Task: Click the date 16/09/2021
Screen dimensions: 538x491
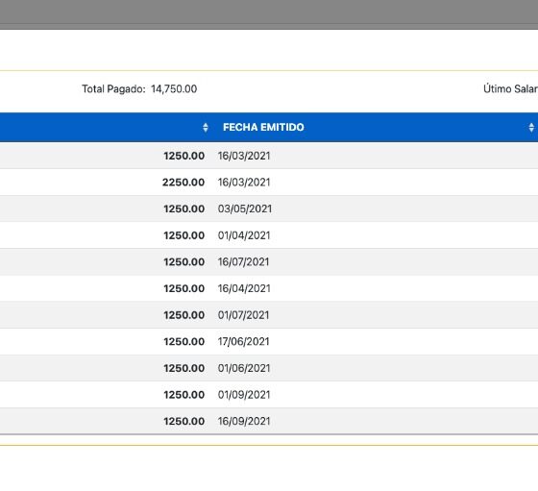Action: 244,421
